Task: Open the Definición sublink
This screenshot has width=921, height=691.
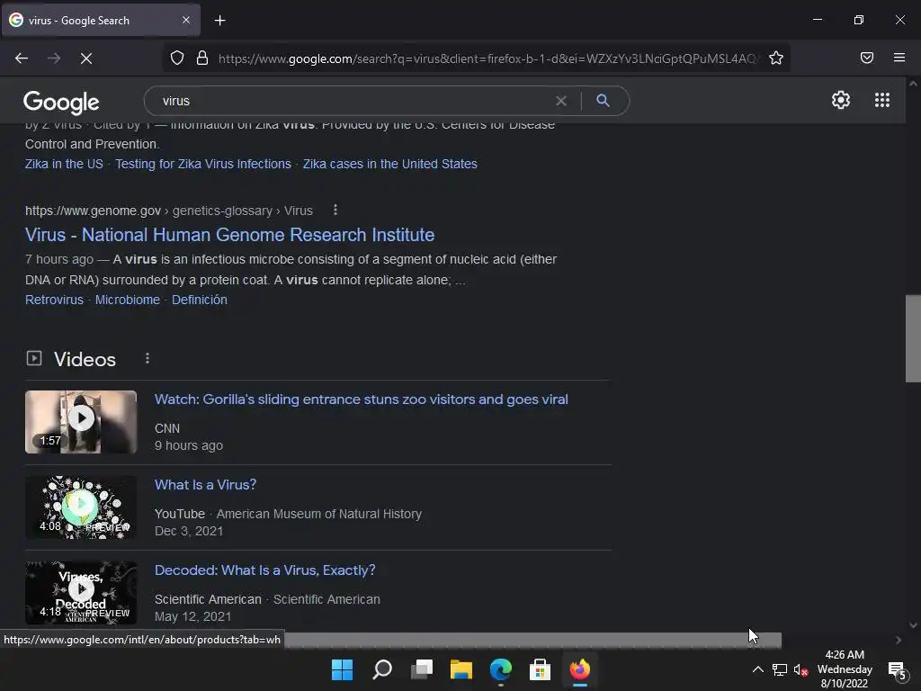Action: click(199, 300)
